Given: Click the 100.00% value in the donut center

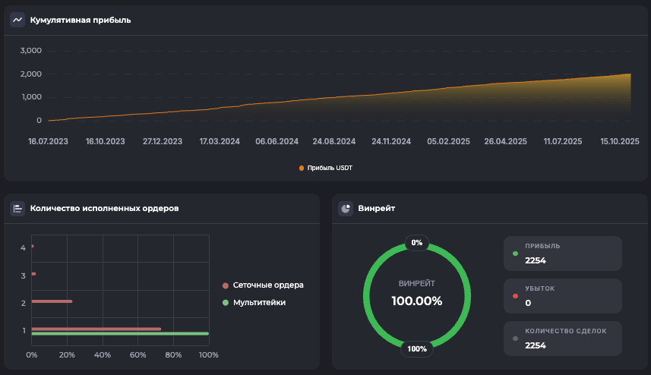Looking at the screenshot, I should pos(416,301).
